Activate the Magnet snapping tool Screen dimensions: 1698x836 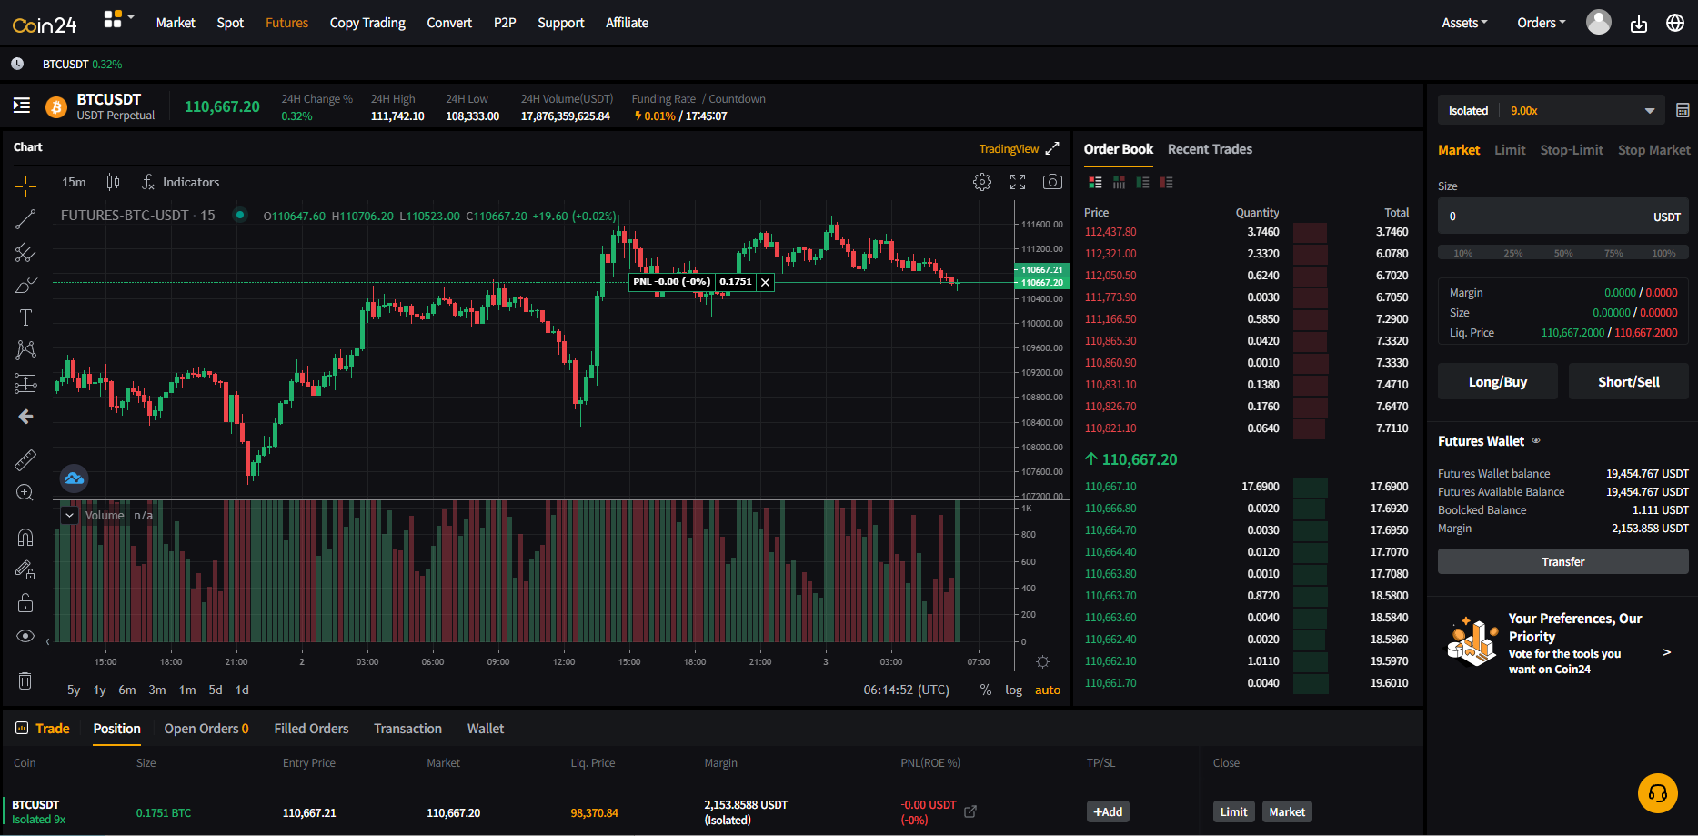coord(25,537)
